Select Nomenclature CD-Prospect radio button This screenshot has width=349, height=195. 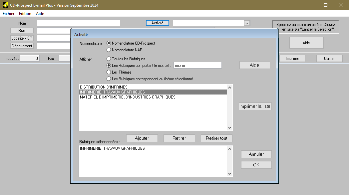pyautogui.click(x=109, y=43)
